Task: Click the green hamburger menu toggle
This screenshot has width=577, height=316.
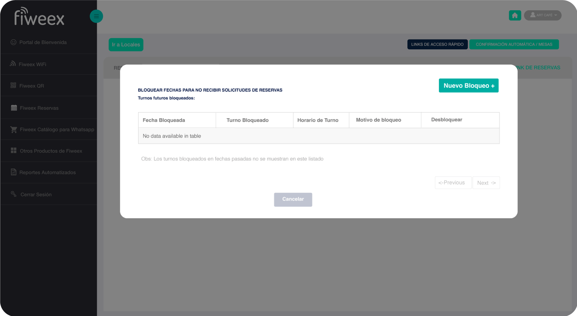Action: [x=96, y=16]
